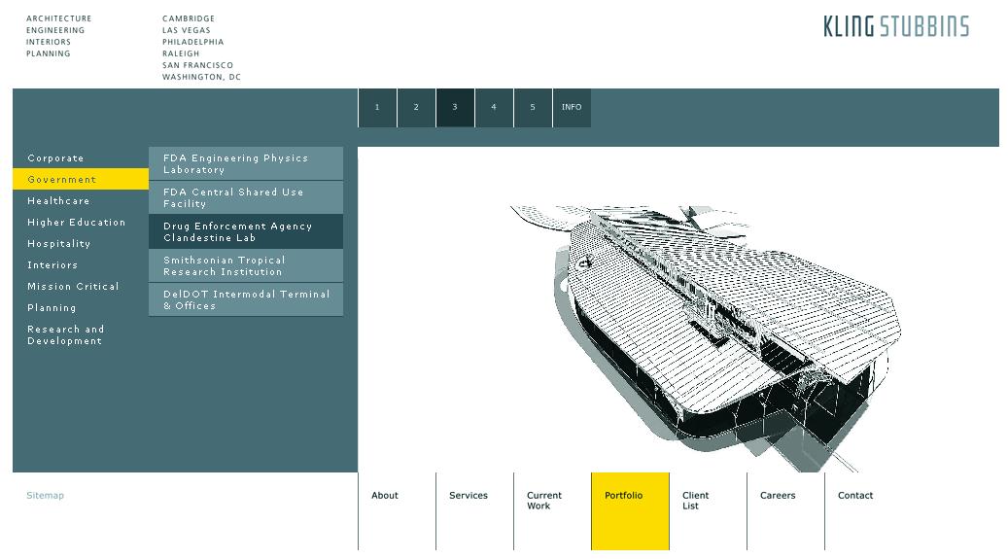Select the Corporate category

pos(56,158)
